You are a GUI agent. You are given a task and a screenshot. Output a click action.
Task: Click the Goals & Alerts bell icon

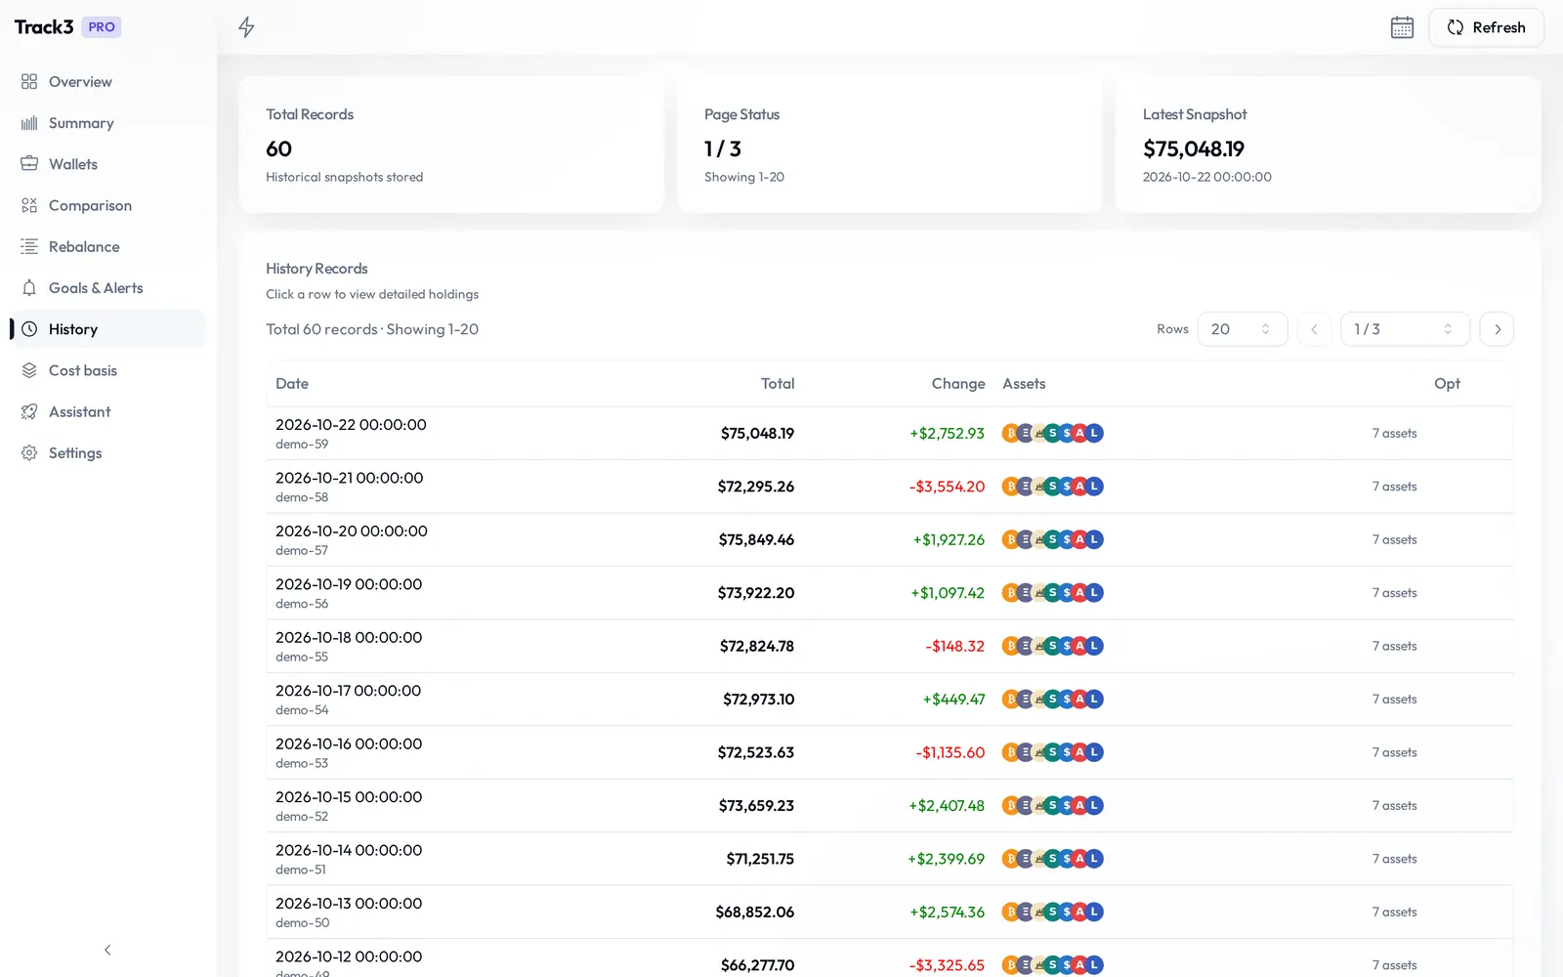point(29,288)
